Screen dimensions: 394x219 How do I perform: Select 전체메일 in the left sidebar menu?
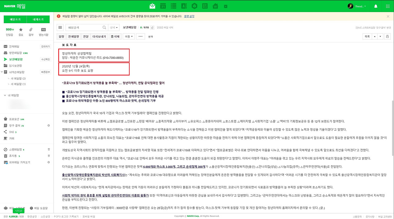(14, 46)
